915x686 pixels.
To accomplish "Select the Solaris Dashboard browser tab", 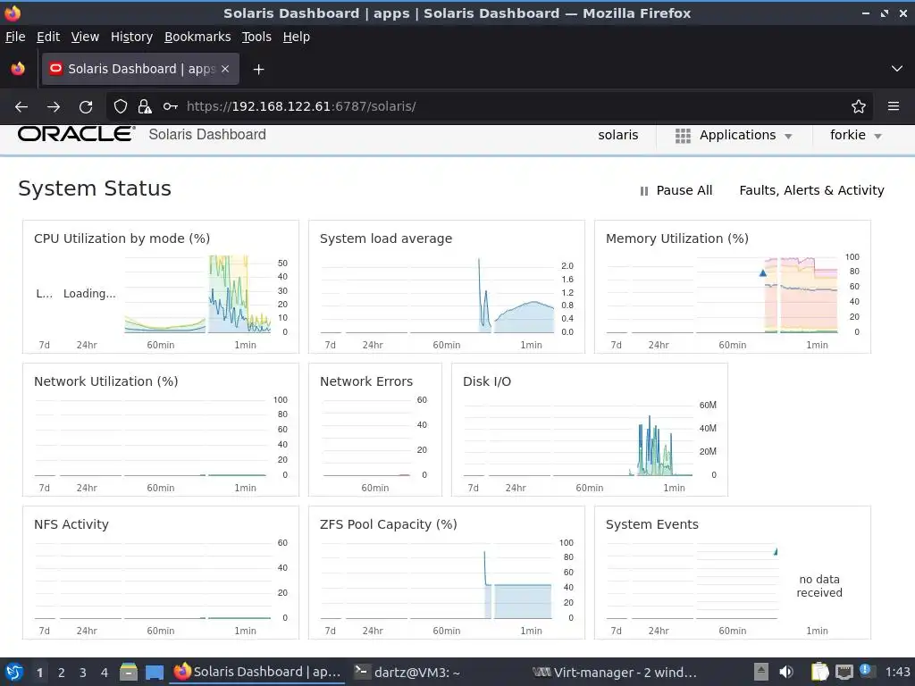I will tap(140, 69).
